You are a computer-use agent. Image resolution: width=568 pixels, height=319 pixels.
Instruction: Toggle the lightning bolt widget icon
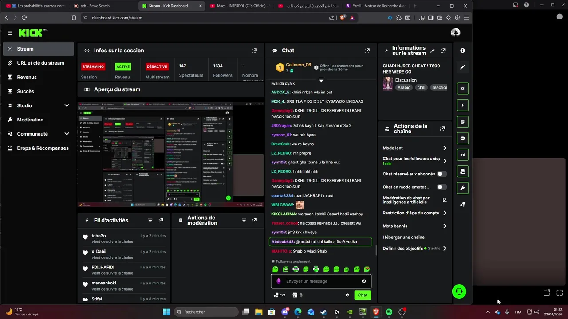point(463,105)
